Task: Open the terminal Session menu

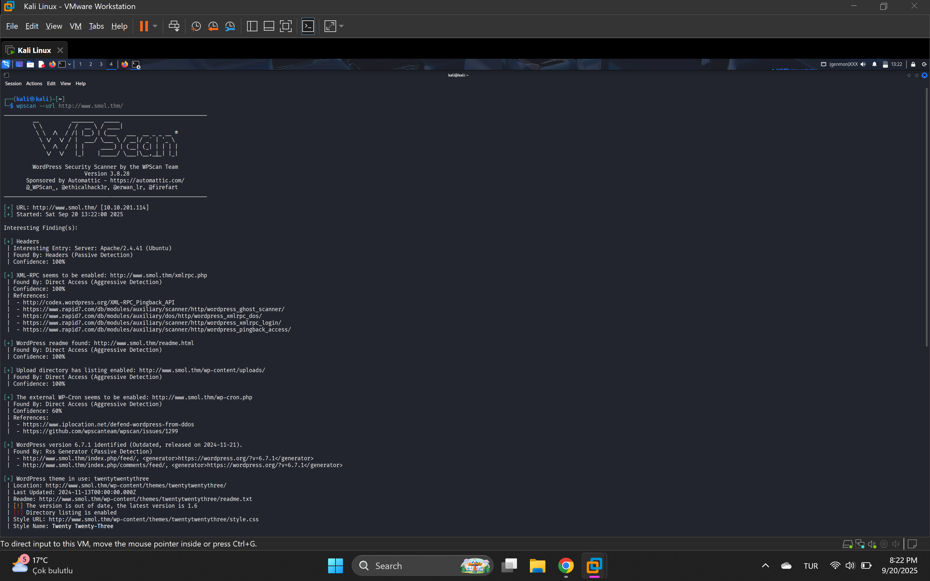Action: [x=13, y=83]
